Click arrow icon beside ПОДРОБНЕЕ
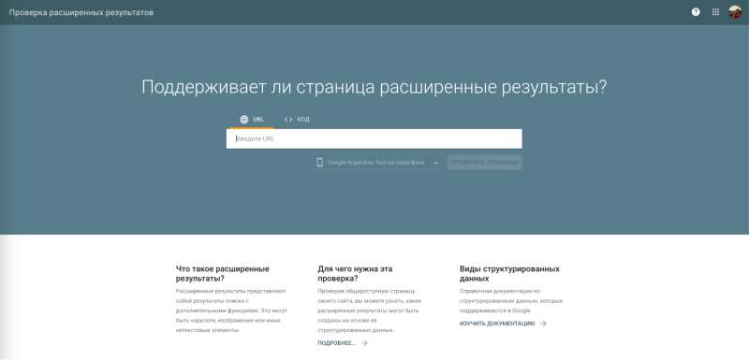Viewport: 749px width, 360px height. click(x=364, y=343)
